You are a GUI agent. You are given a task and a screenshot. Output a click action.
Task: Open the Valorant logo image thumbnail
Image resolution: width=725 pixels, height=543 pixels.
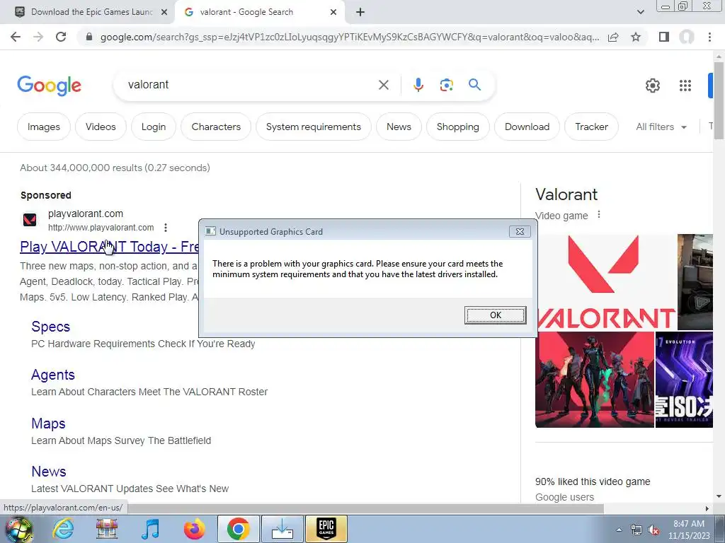pyautogui.click(x=606, y=281)
